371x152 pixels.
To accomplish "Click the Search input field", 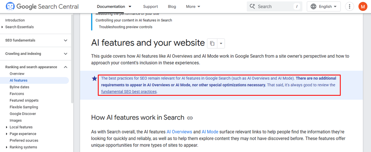I will 275,7.
